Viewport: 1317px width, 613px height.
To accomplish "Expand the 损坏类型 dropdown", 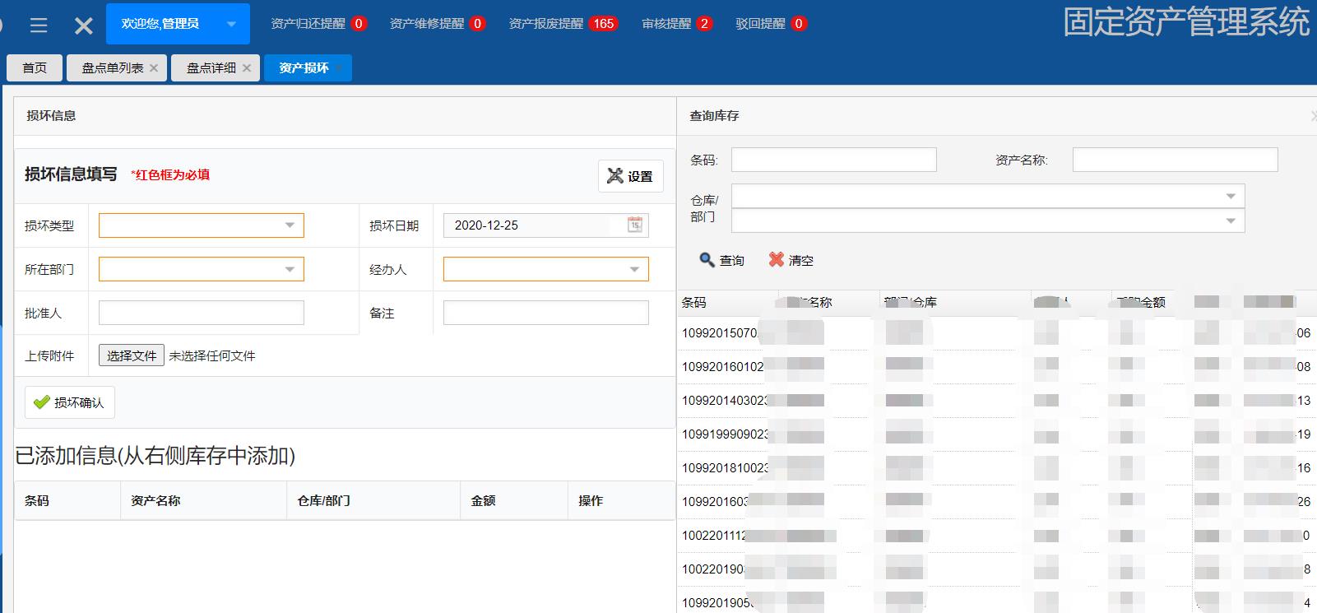I will [290, 225].
